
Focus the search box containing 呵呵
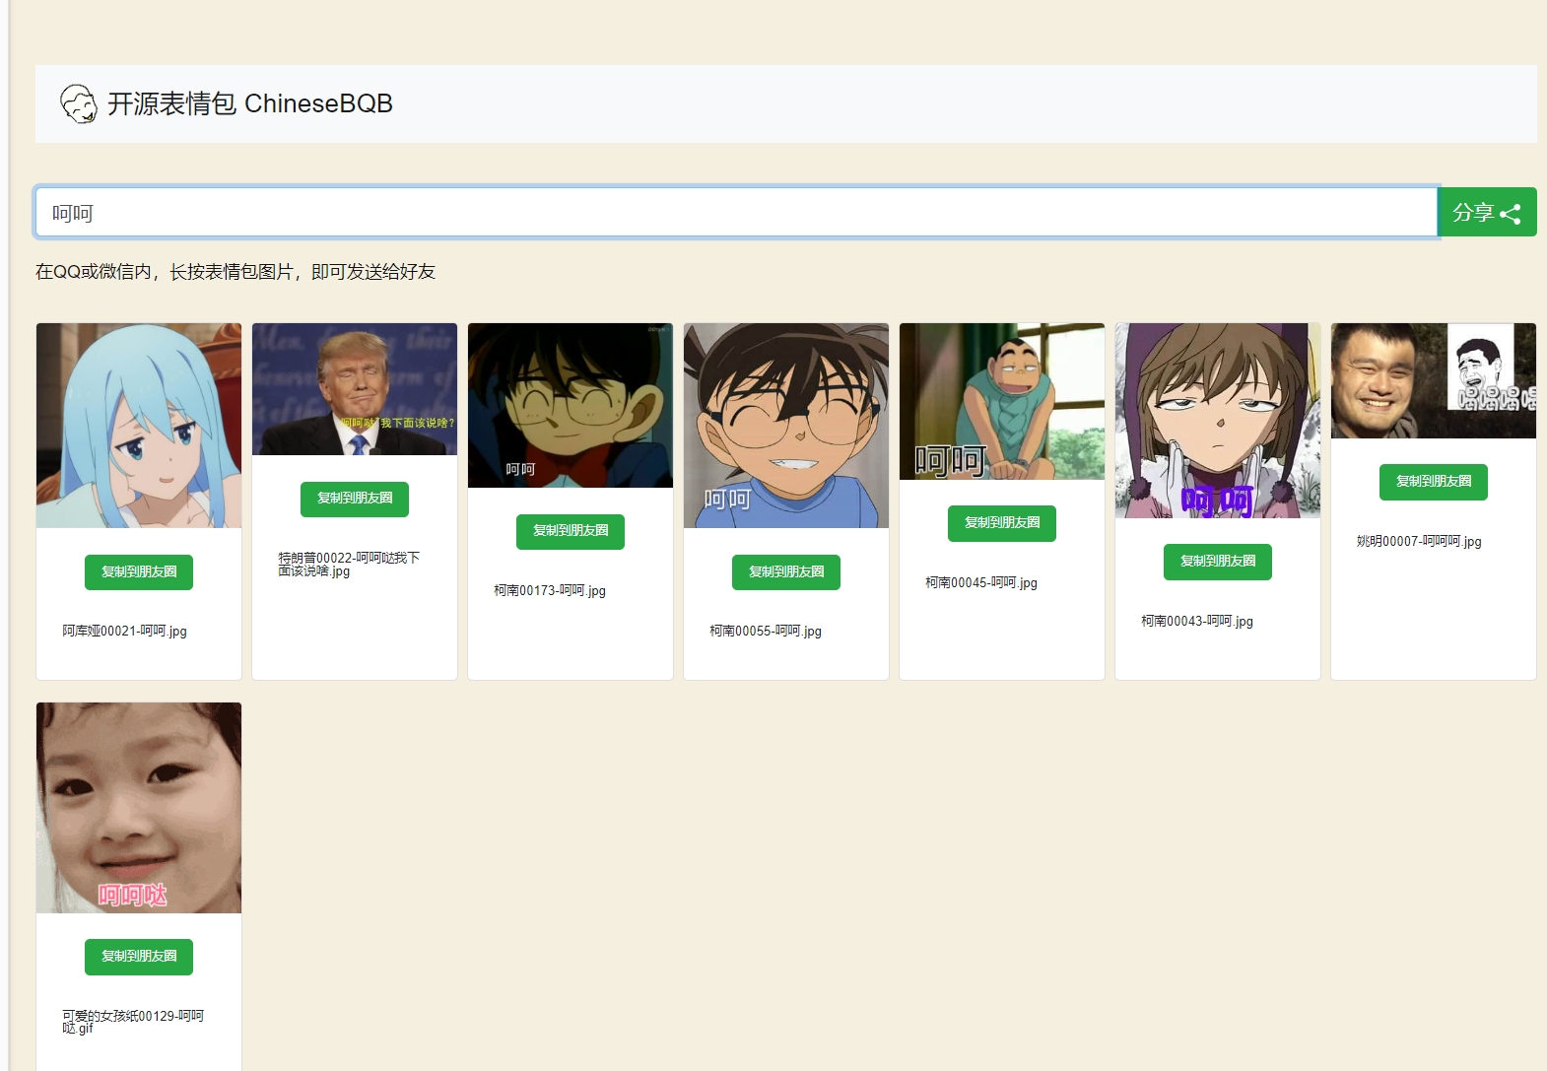tap(736, 213)
